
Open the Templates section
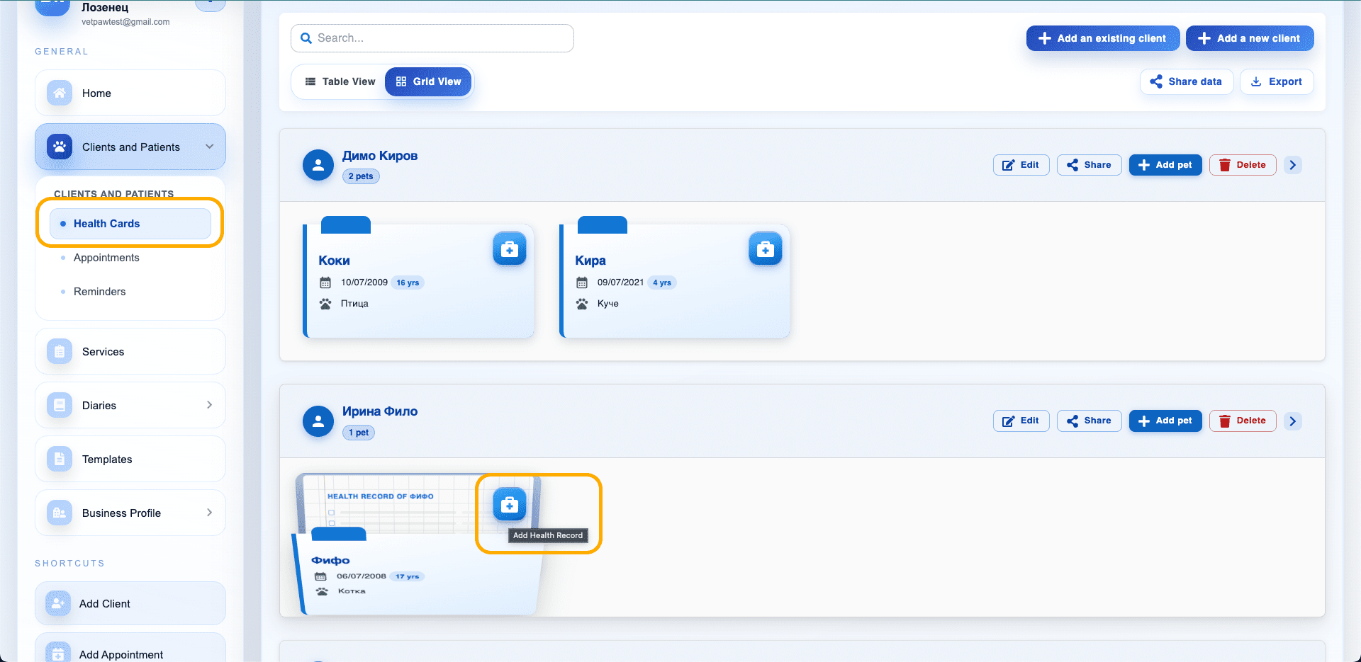click(130, 459)
